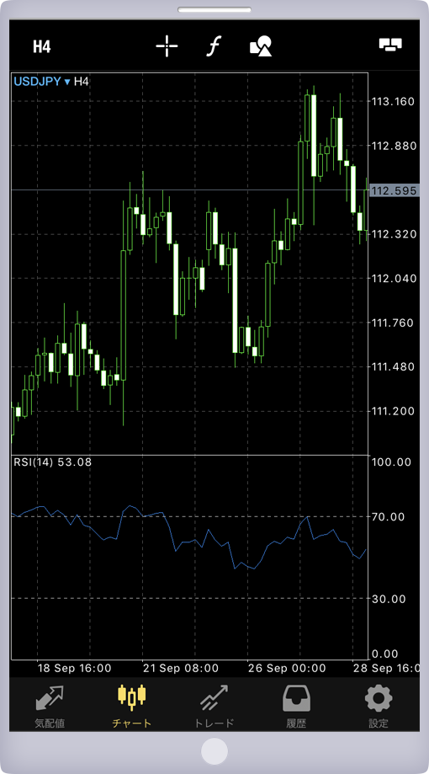Viewport: 429px width, 774px height.
Task: Select the チャート chart tab
Action: coord(132,707)
